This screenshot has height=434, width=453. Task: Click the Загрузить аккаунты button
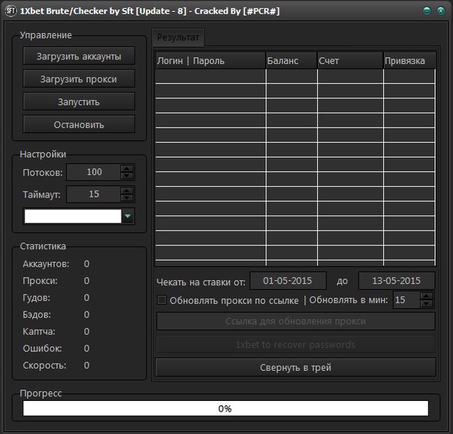click(x=79, y=56)
